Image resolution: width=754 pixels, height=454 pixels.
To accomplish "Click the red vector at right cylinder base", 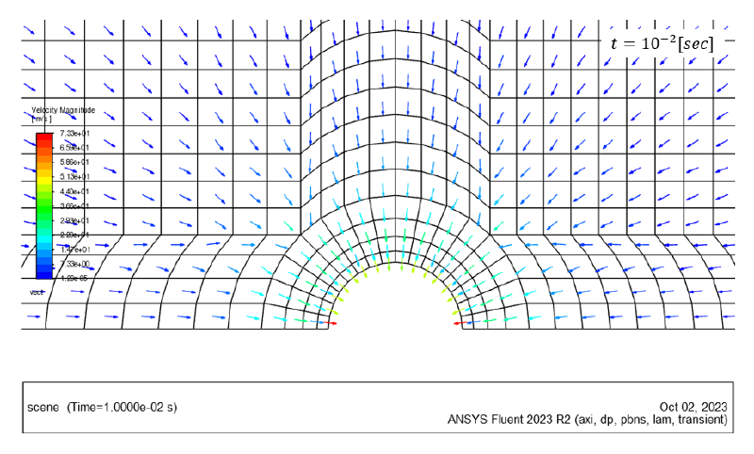I will coord(461,323).
